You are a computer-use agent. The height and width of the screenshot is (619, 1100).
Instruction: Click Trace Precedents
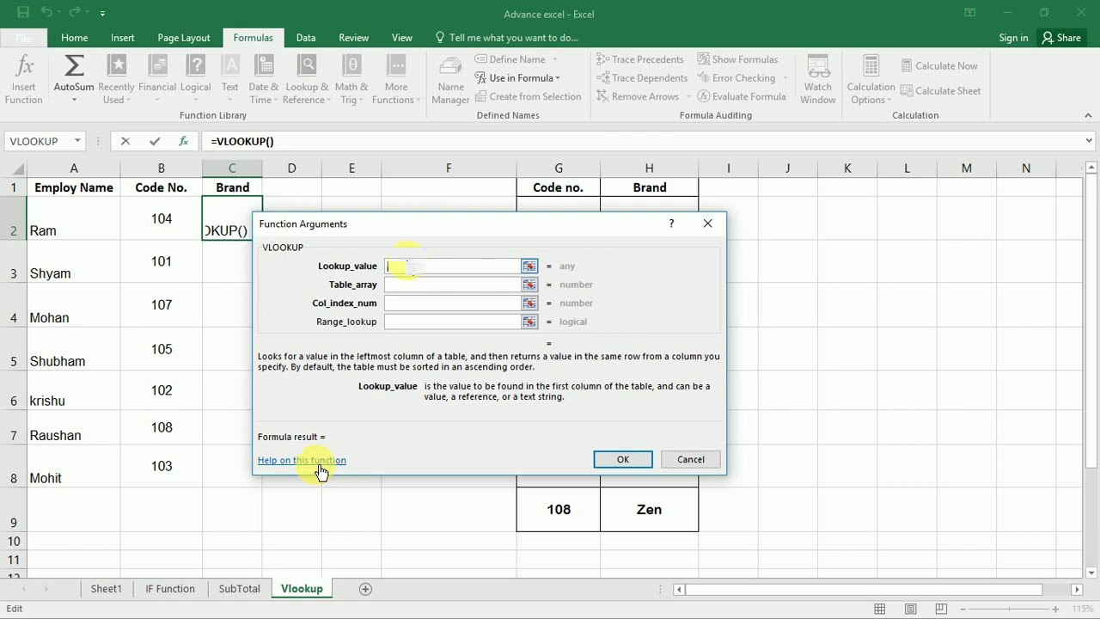coord(640,59)
